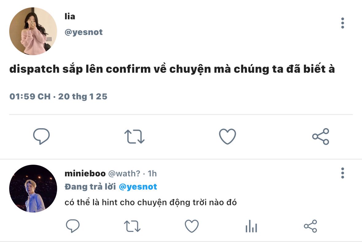362x242 pixels.
Task: Retweet minieboo's reply
Action: [x=132, y=226]
